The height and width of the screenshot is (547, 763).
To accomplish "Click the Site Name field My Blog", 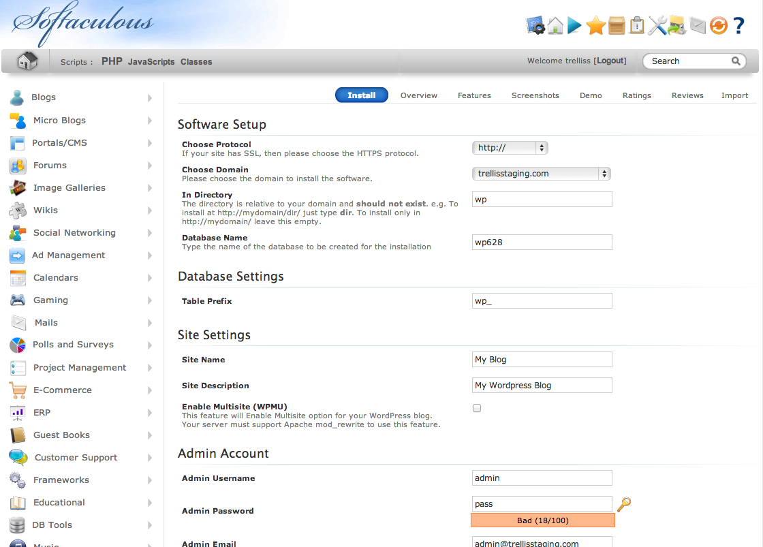I will [x=542, y=359].
